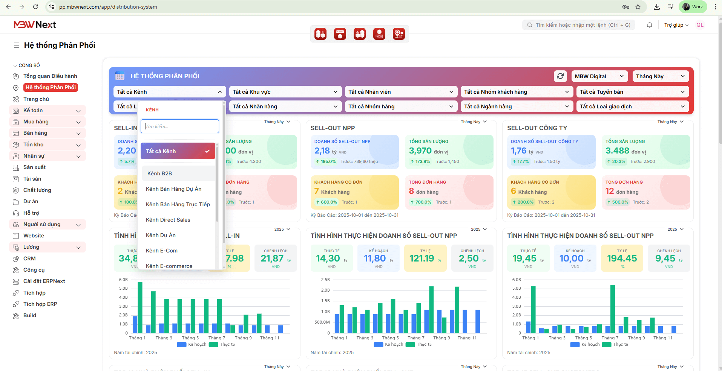The height and width of the screenshot is (371, 722).
Task: Open the 'Trợ giúp' help menu
Action: (676, 25)
